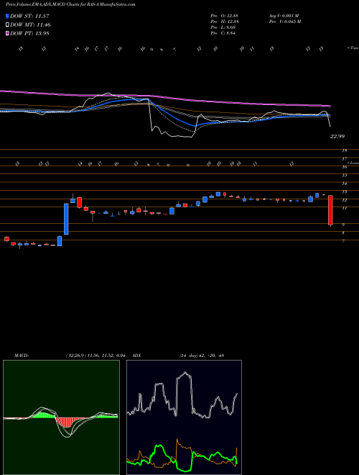
Task: Click the large red last candlestick
Action: click(x=330, y=210)
